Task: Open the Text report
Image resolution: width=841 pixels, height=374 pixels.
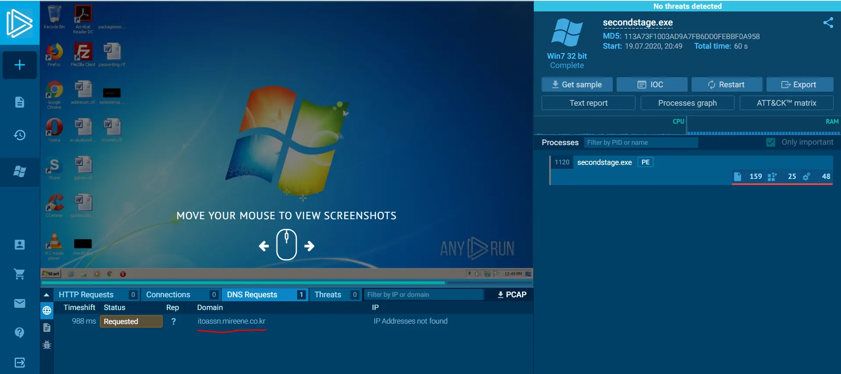Action: click(x=589, y=103)
